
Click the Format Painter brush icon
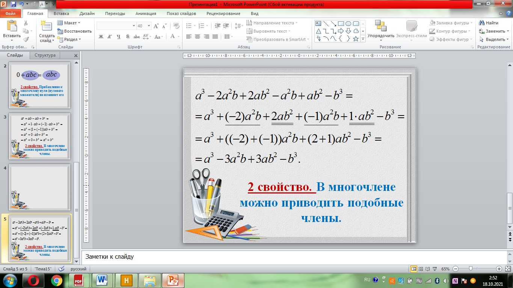(26, 39)
